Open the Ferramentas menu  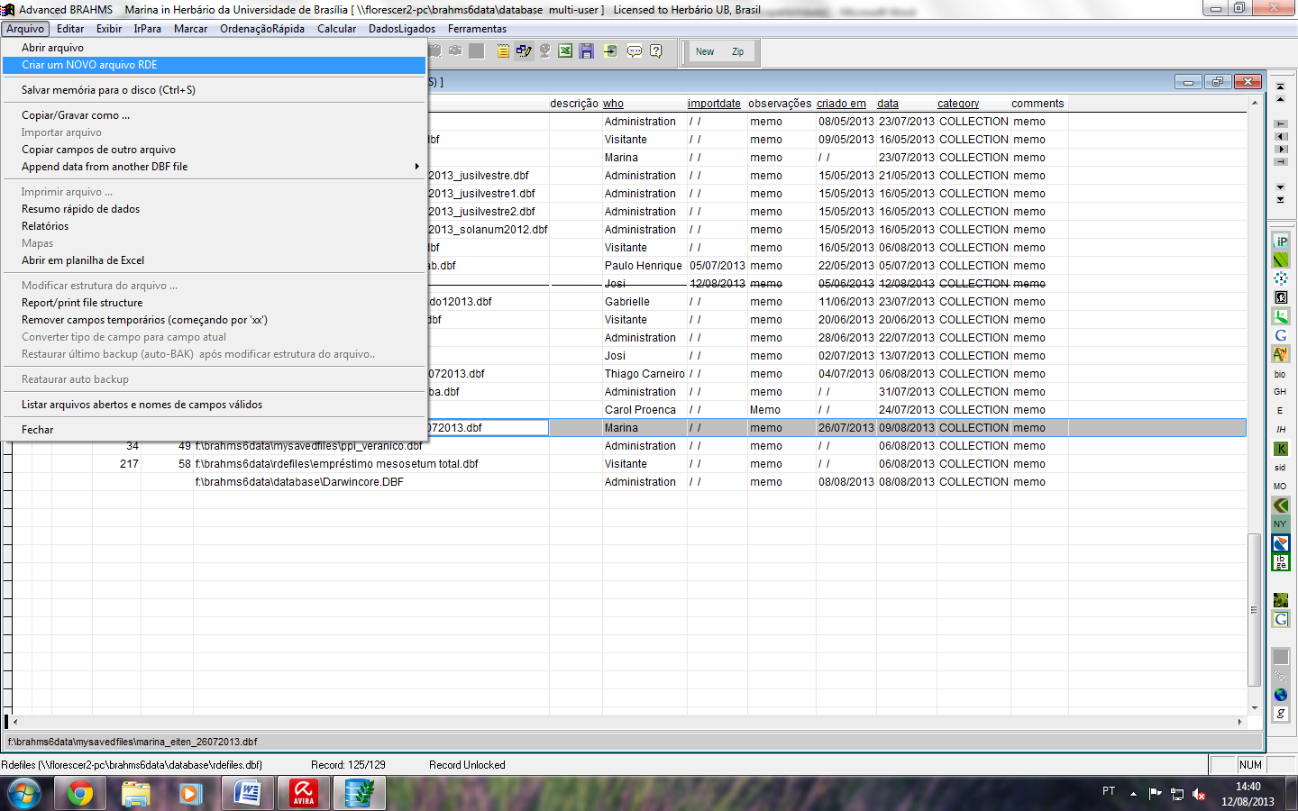click(477, 29)
